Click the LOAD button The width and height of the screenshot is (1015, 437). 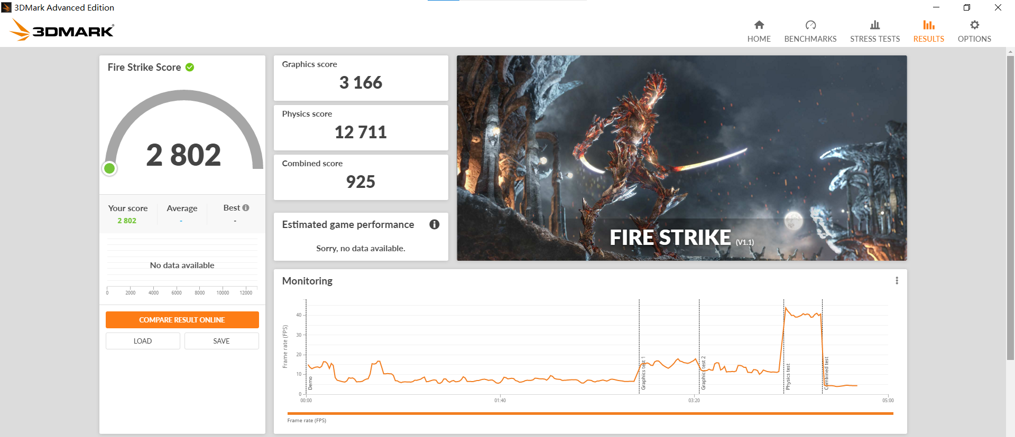pyautogui.click(x=143, y=341)
